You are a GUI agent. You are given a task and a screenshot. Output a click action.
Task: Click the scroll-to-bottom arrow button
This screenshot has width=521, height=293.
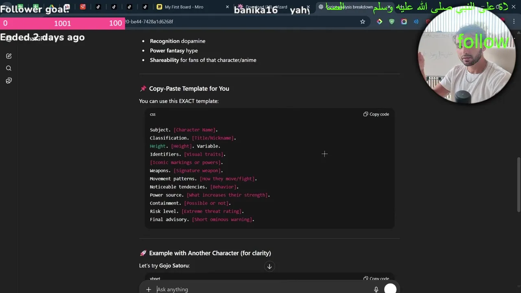point(269,267)
